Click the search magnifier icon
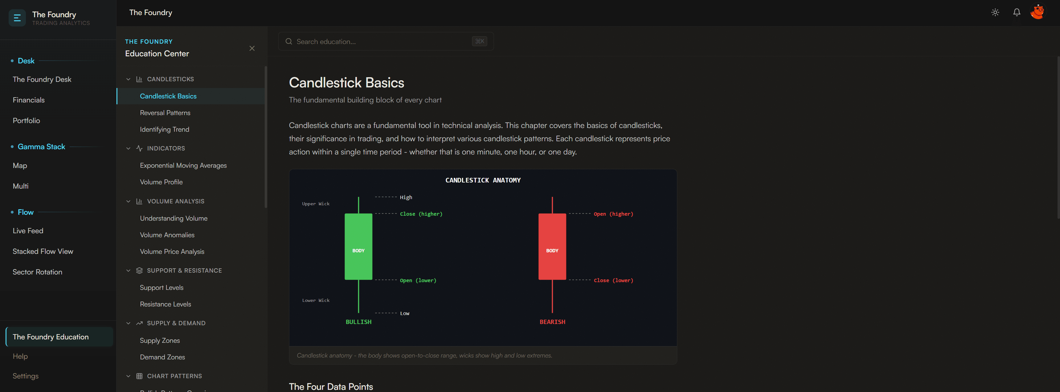The height and width of the screenshot is (392, 1060). [289, 42]
